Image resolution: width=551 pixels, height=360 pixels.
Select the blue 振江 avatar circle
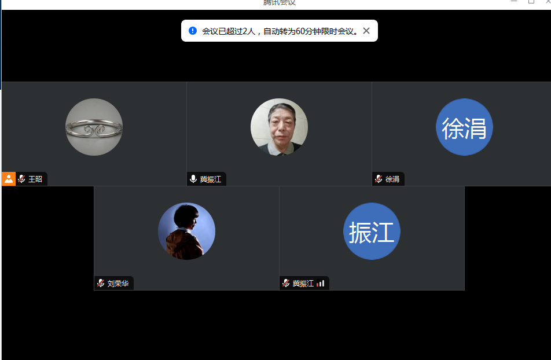click(372, 232)
